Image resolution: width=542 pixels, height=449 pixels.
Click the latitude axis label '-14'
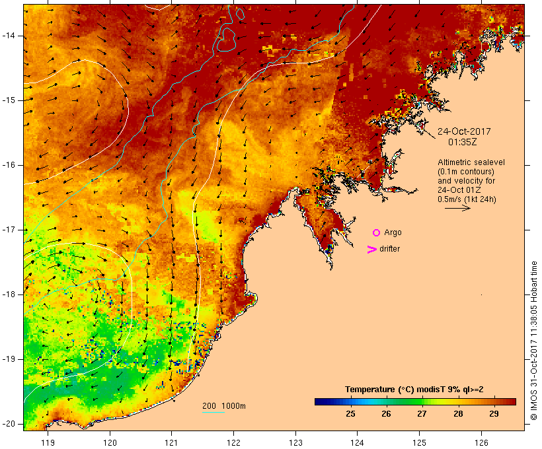[9, 36]
